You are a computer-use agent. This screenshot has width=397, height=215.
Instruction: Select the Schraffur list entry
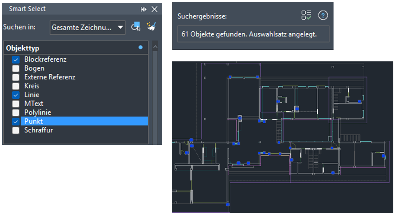[38, 130]
